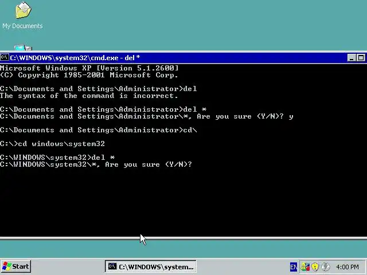
Task: Click the 'C:\WINDOWS\system32>del *' line
Action: coord(57,158)
